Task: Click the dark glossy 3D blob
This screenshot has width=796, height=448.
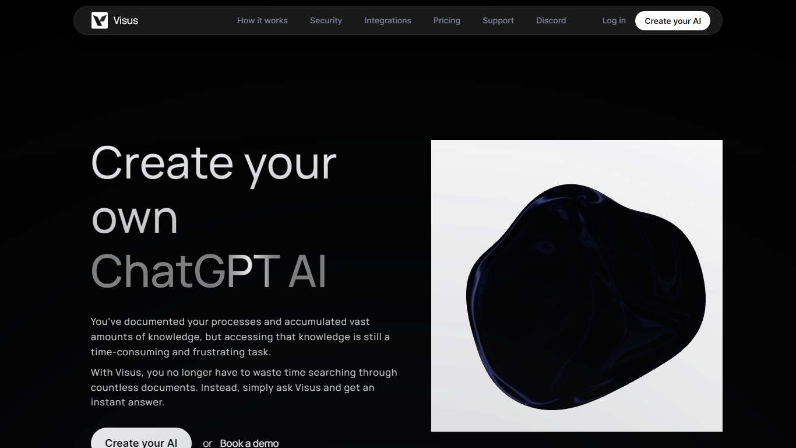Action: click(x=583, y=297)
